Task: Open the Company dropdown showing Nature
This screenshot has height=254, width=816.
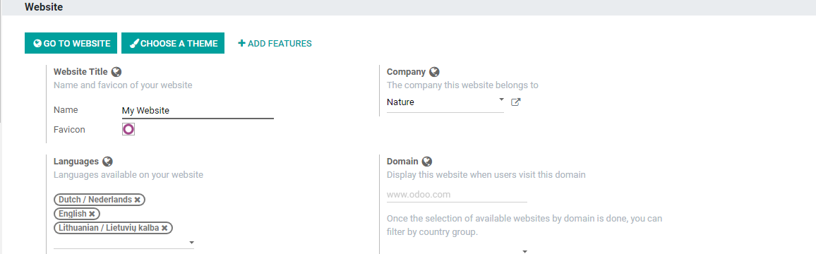Action: coord(445,102)
